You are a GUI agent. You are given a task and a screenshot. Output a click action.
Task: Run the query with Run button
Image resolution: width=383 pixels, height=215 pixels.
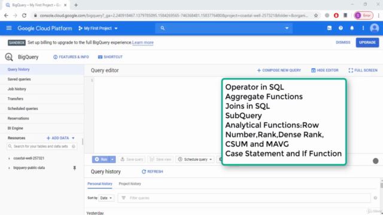(x=101, y=159)
